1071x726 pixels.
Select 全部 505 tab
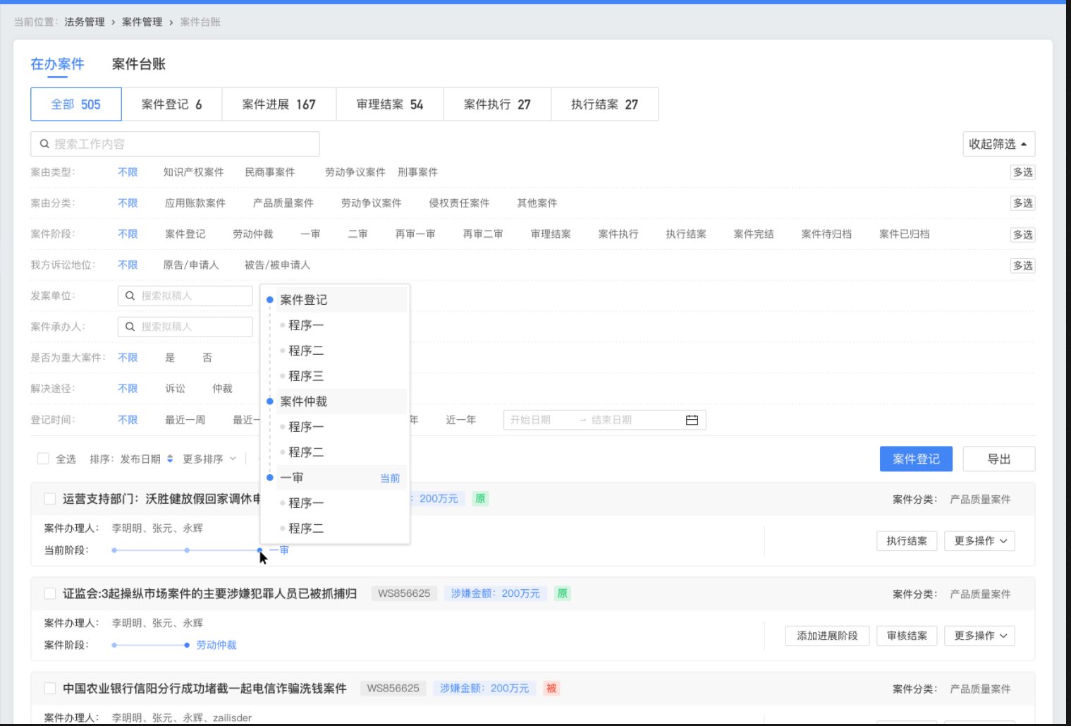[76, 104]
